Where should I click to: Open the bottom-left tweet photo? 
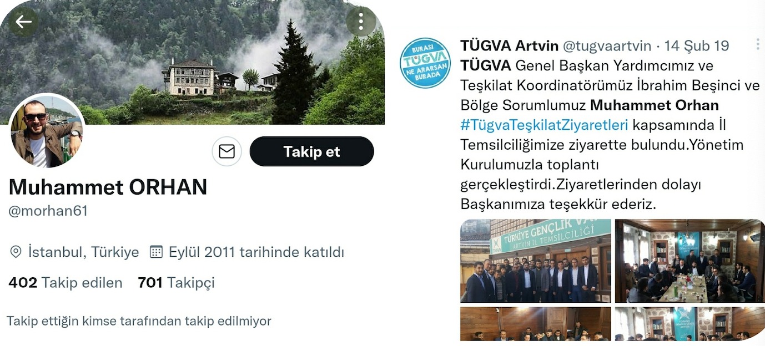[x=536, y=324]
